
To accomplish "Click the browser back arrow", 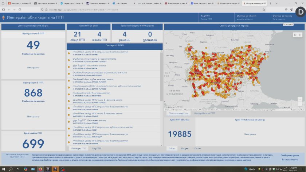I will [x=7, y=9].
